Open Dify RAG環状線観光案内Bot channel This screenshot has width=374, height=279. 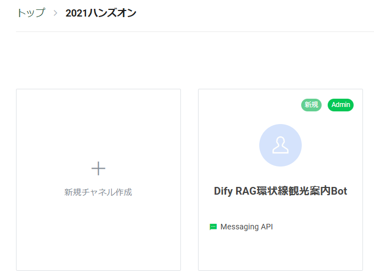280,191
